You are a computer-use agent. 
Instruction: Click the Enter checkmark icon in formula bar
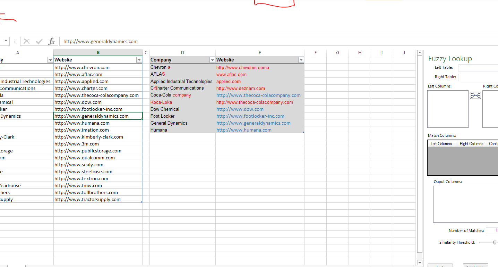[39, 41]
